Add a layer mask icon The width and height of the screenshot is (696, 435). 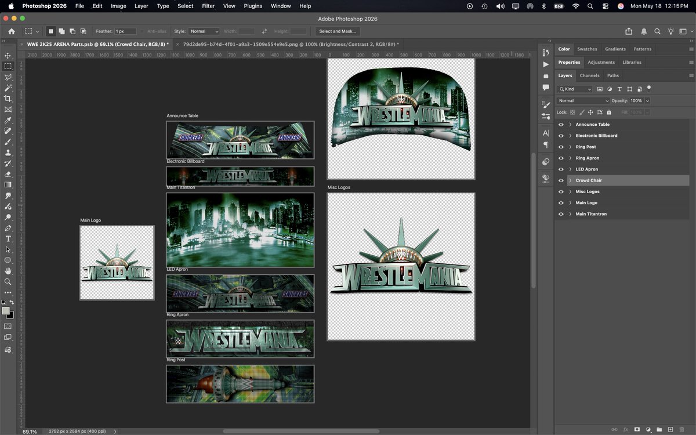tap(637, 429)
